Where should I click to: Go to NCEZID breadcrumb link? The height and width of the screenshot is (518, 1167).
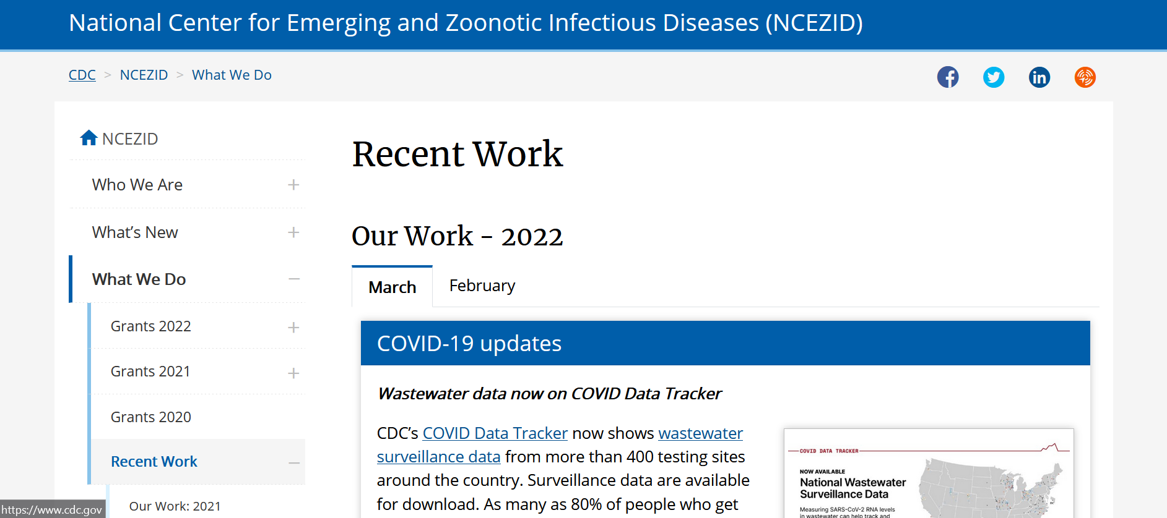[x=144, y=75]
